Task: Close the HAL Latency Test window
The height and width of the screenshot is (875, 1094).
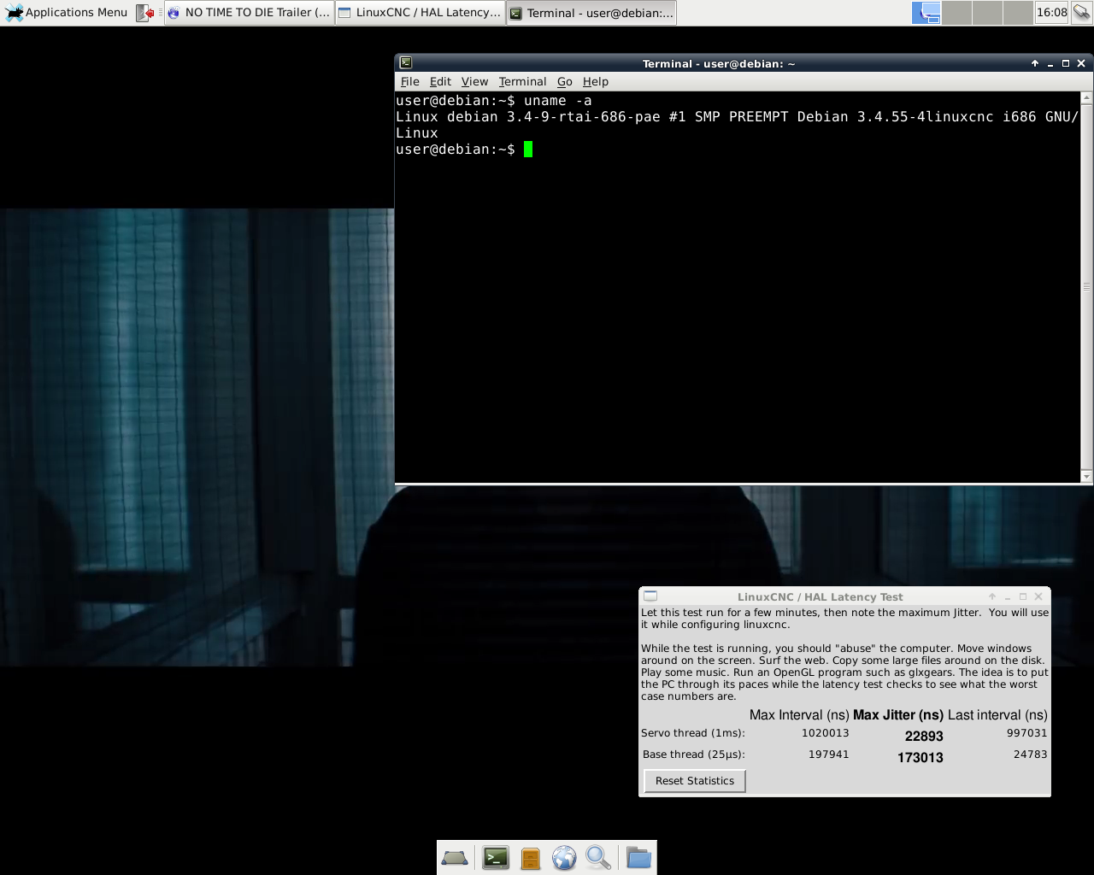Action: (1038, 596)
